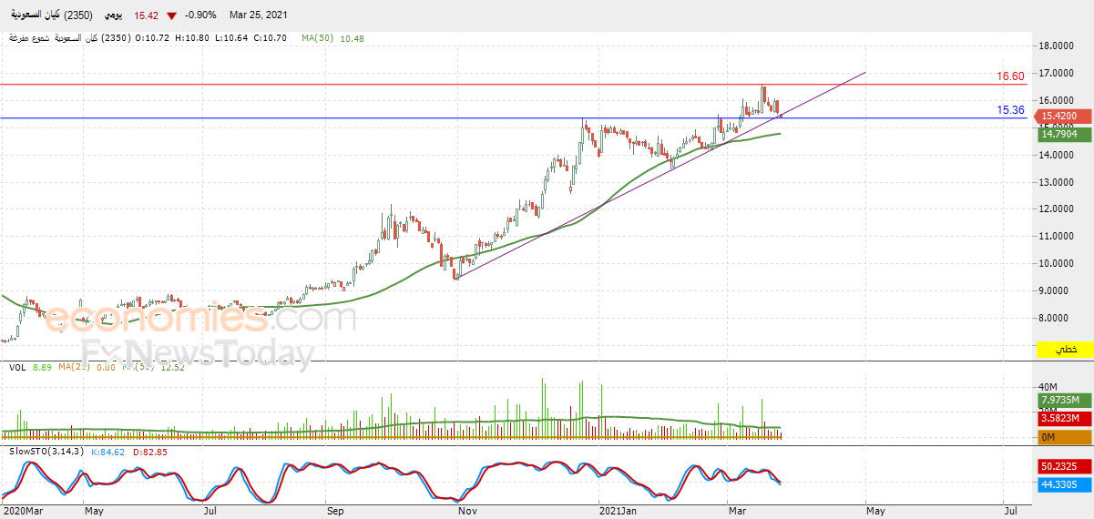Click the VOL indicator label
The width and height of the screenshot is (1094, 519).
click(16, 367)
